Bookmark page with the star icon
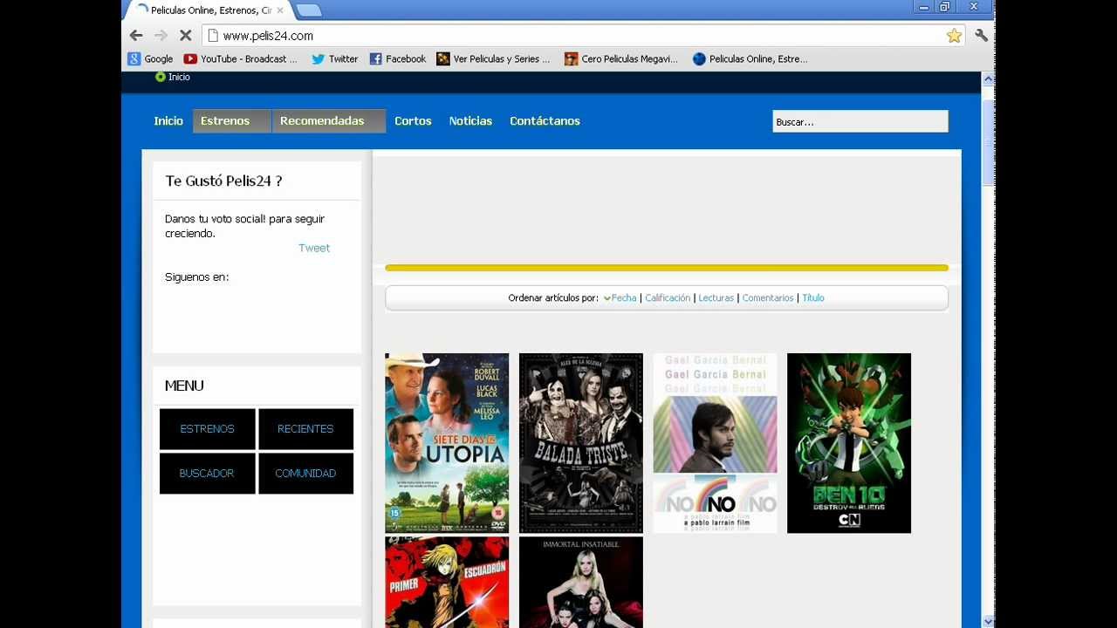The image size is (1117, 628). (x=954, y=36)
